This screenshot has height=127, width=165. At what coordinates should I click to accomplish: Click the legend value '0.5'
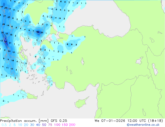point(4,125)
